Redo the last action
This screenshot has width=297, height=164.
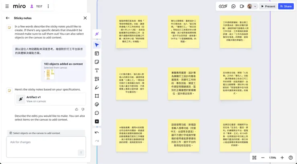[97, 141]
